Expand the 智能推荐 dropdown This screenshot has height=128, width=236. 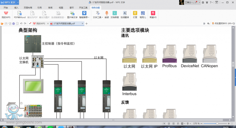[x=84, y=17]
